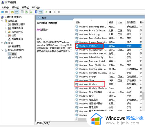Expand the 共享文件夹 node arrow

tap(6, 32)
